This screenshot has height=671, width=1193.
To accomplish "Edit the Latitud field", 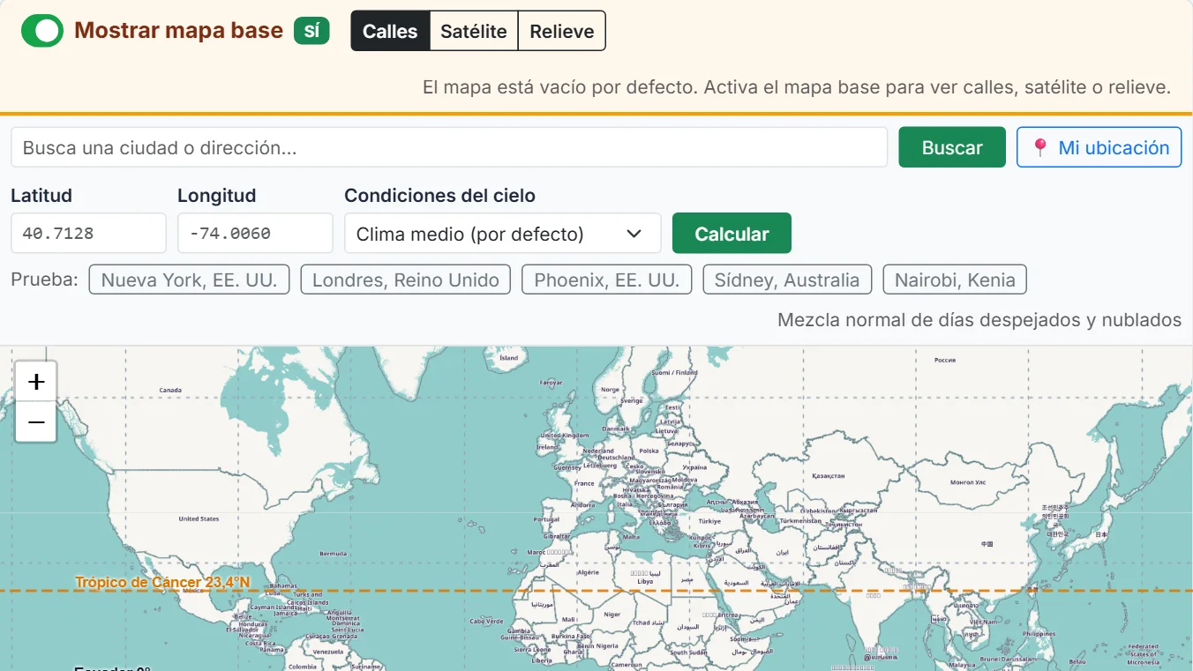I will pyautogui.click(x=88, y=233).
